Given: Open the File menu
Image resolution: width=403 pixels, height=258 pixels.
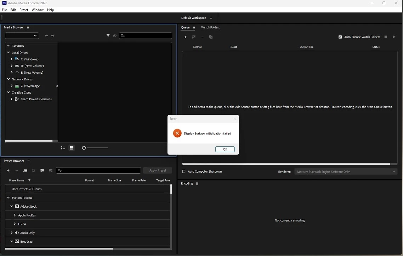Looking at the screenshot, I should [4, 10].
